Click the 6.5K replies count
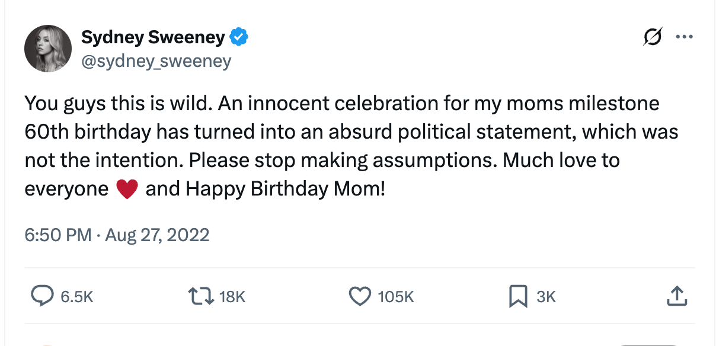The width and height of the screenshot is (716, 346). click(x=77, y=297)
